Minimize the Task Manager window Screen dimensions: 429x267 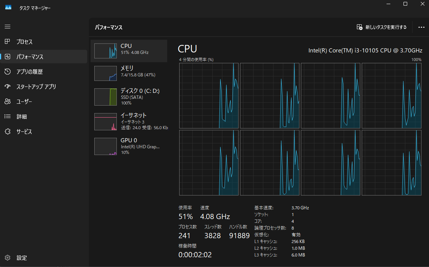click(388, 4)
